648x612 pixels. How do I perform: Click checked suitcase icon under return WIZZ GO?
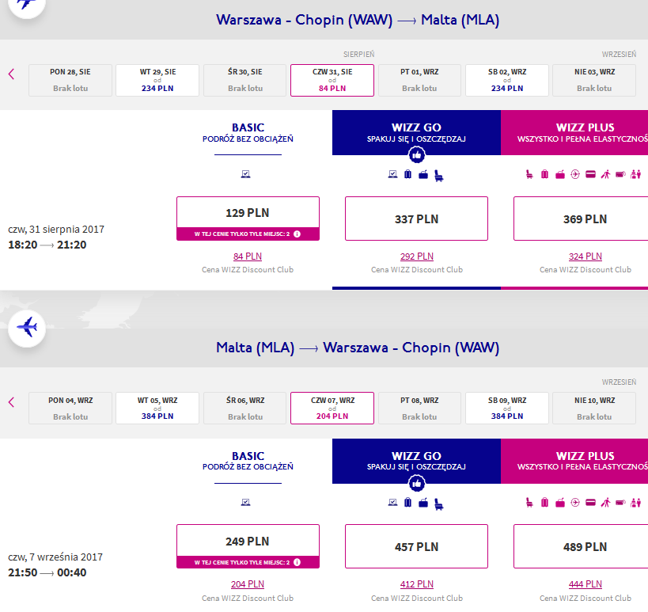coord(408,503)
